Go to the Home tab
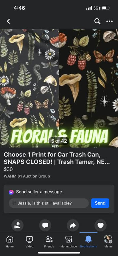 [10, 242]
